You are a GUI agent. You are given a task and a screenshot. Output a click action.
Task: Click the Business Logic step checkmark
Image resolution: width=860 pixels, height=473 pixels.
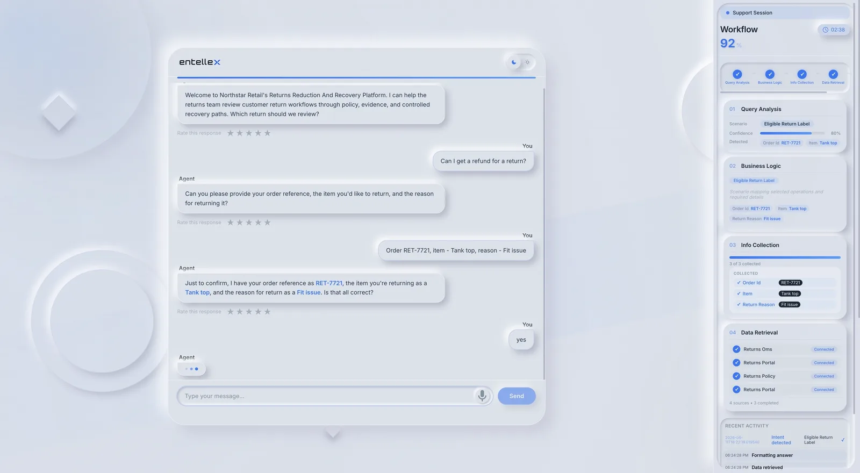(x=770, y=74)
